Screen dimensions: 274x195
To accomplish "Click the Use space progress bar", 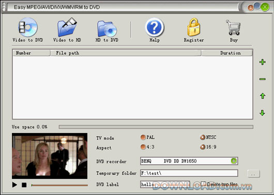I will 156,127.
